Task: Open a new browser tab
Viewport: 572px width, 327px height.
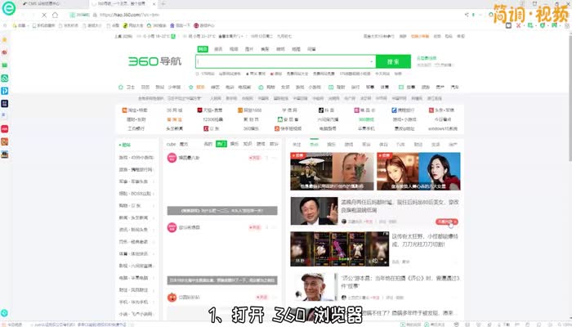Action: click(163, 3)
